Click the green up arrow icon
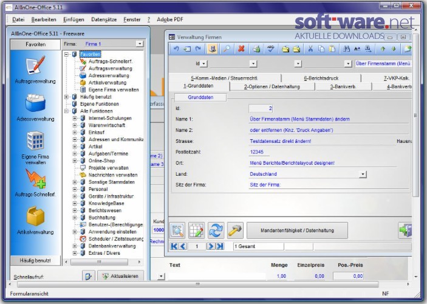Image resolution: width=427 pixels, height=304 pixels. tap(383, 49)
